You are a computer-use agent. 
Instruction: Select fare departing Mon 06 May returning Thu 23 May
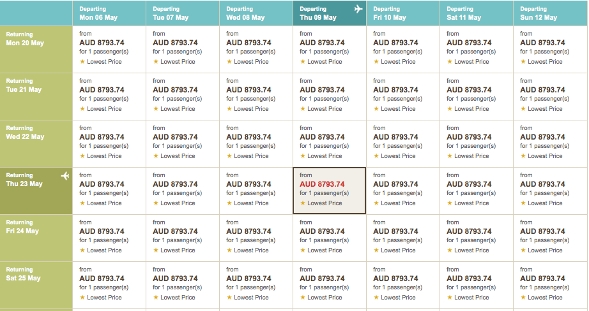coord(102,184)
